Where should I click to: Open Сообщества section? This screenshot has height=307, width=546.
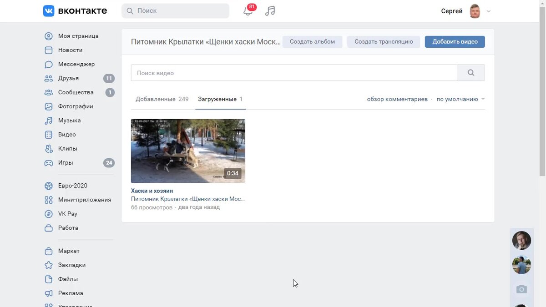[76, 92]
